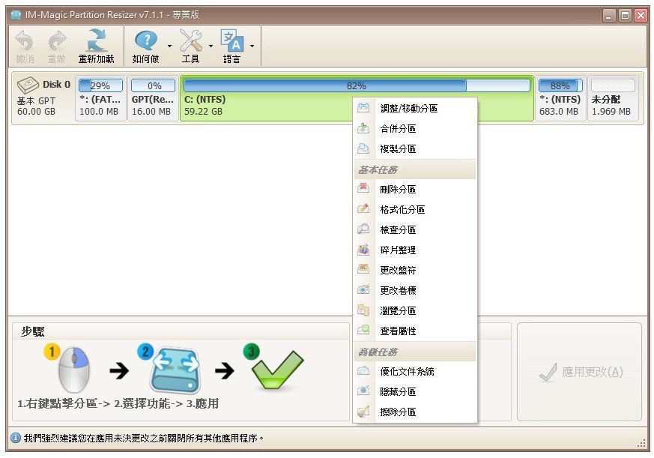Click the 高級任務 section header in the menu
The width and height of the screenshot is (654, 458).
415,352
